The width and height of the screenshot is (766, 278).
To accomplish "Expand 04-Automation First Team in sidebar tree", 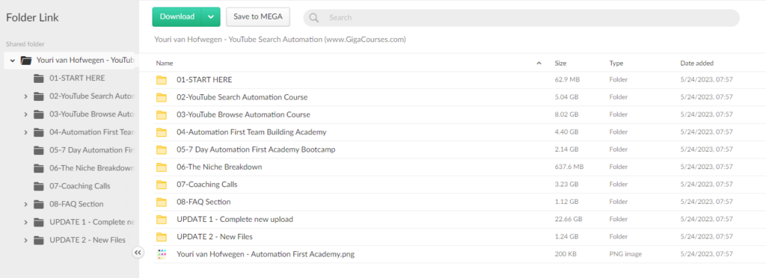I will pos(26,132).
